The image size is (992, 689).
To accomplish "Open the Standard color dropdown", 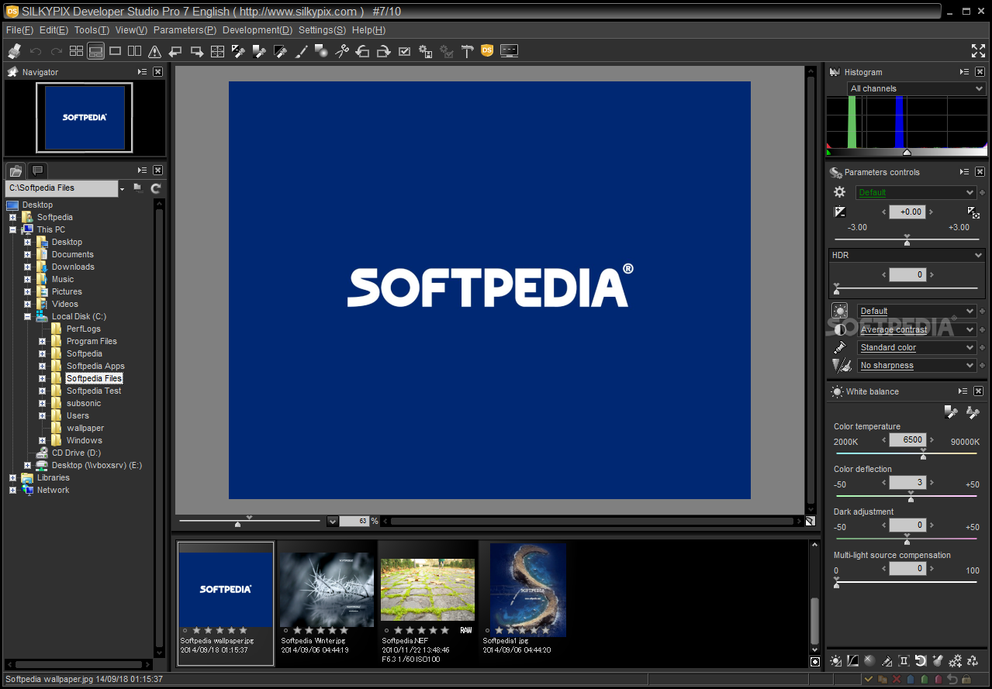I will click(916, 347).
